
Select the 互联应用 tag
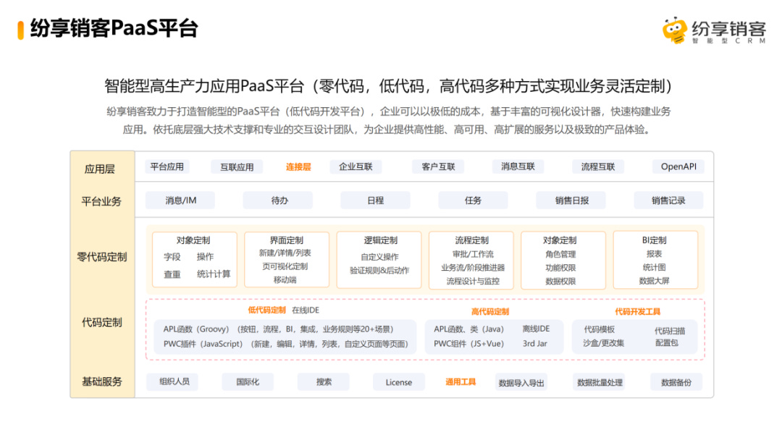point(237,167)
